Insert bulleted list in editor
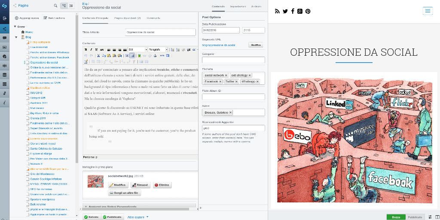440x220 pixels. [x=173, y=50]
